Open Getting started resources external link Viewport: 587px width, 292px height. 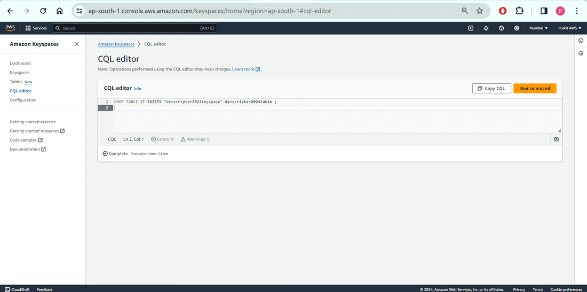37,131
